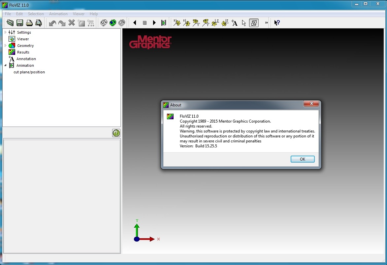Image resolution: width=387 pixels, height=265 pixels.
Task: Open the Viewer menu
Action: click(x=79, y=14)
